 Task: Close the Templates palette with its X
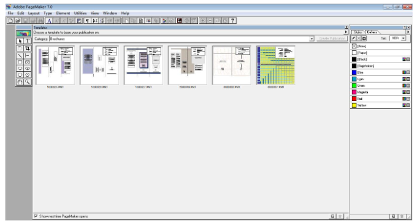click(346, 27)
